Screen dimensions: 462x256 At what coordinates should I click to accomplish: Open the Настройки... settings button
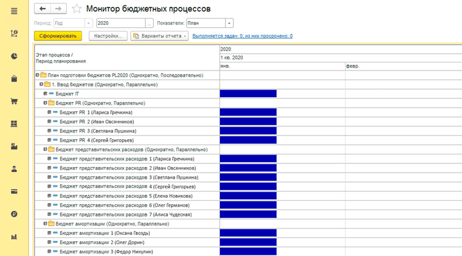(x=108, y=36)
